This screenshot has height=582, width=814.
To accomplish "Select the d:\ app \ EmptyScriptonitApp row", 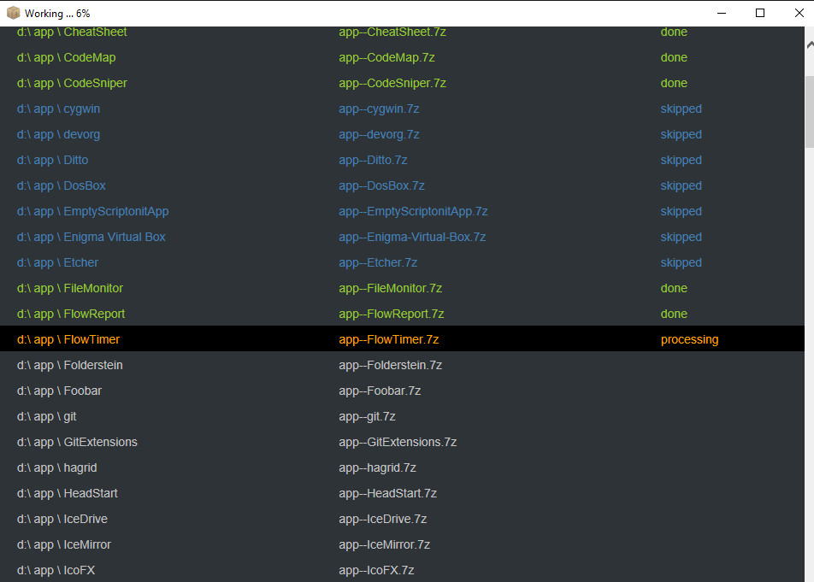I will 403,212.
